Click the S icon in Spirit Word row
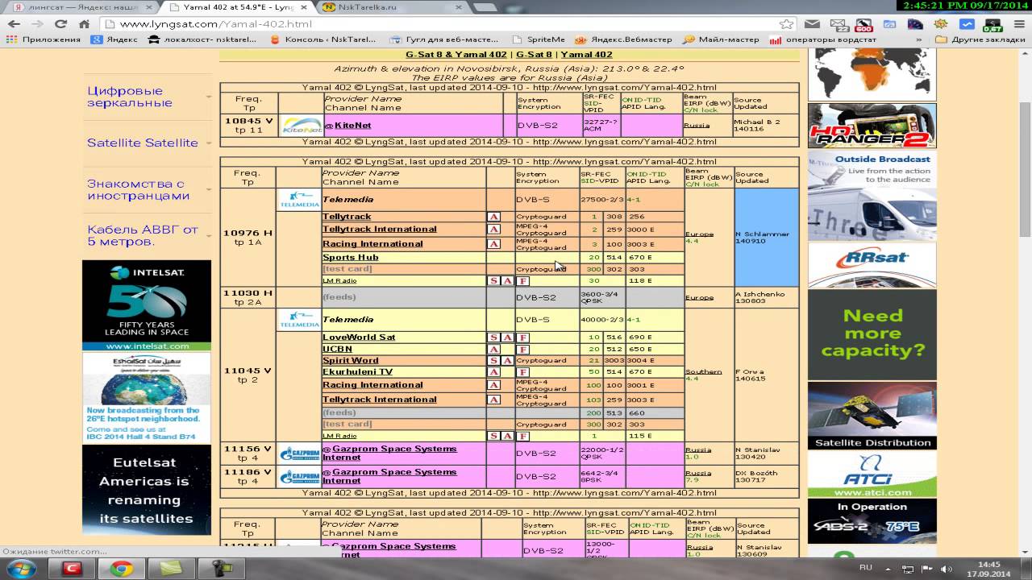Viewport: 1032px width, 580px height. pyautogui.click(x=494, y=361)
